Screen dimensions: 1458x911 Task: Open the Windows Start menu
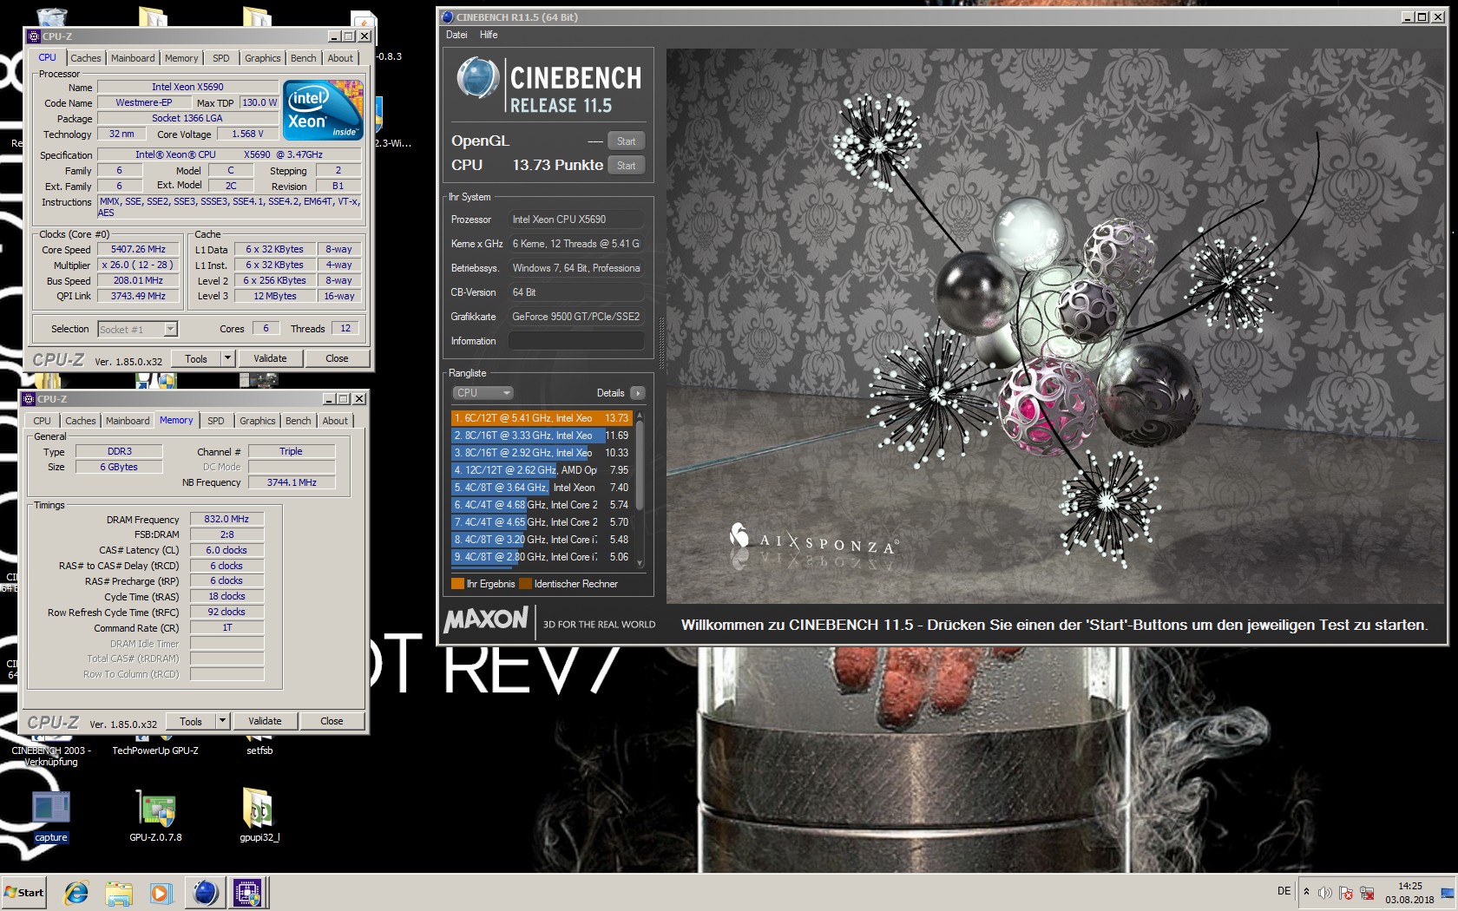tap(23, 892)
